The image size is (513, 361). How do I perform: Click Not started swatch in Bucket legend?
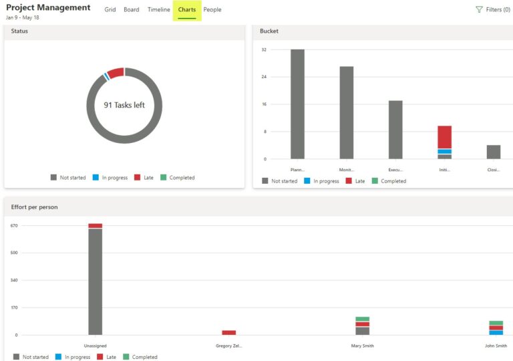265,180
